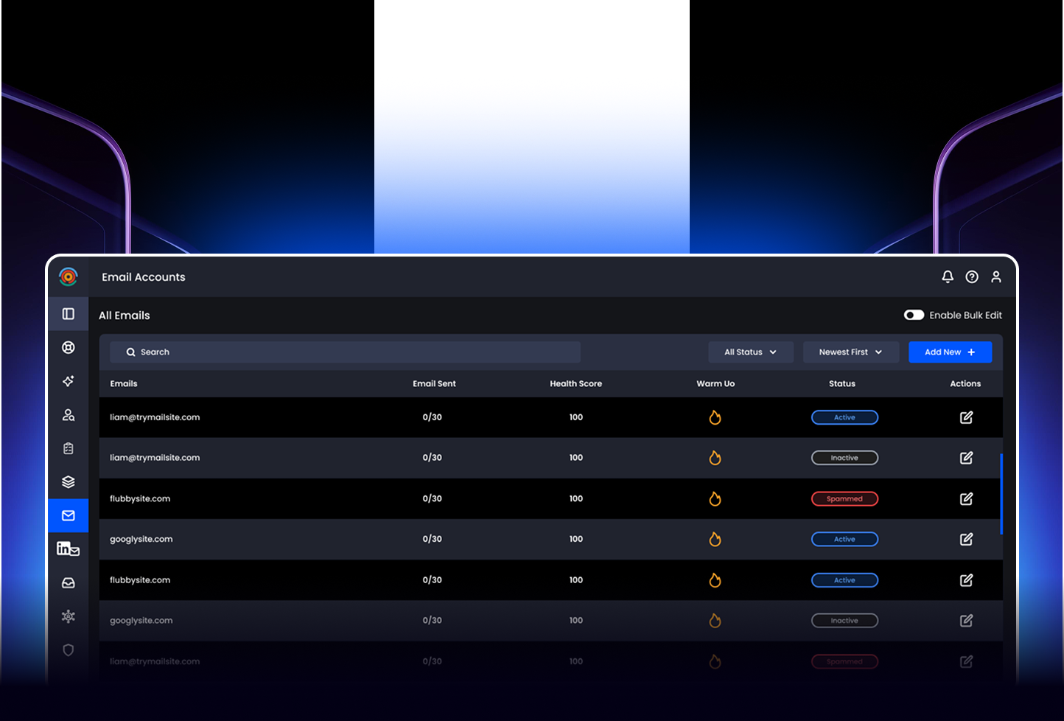Toggle warm-up flame for Spammed flubbysite.com row
This screenshot has width=1064, height=721.
715,499
